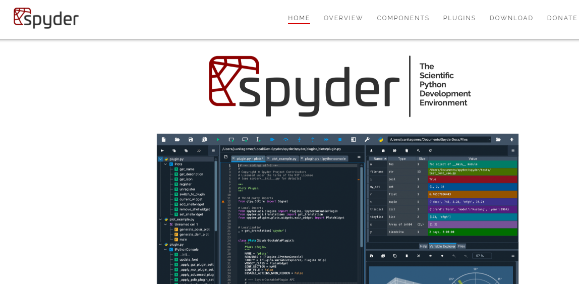Click the orange float value cell for r
This screenshot has height=284, width=579.
pos(473,194)
